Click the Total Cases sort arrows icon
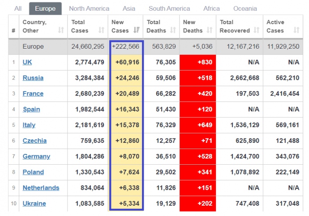Viewport: 309px width, 216px height. point(101,30)
